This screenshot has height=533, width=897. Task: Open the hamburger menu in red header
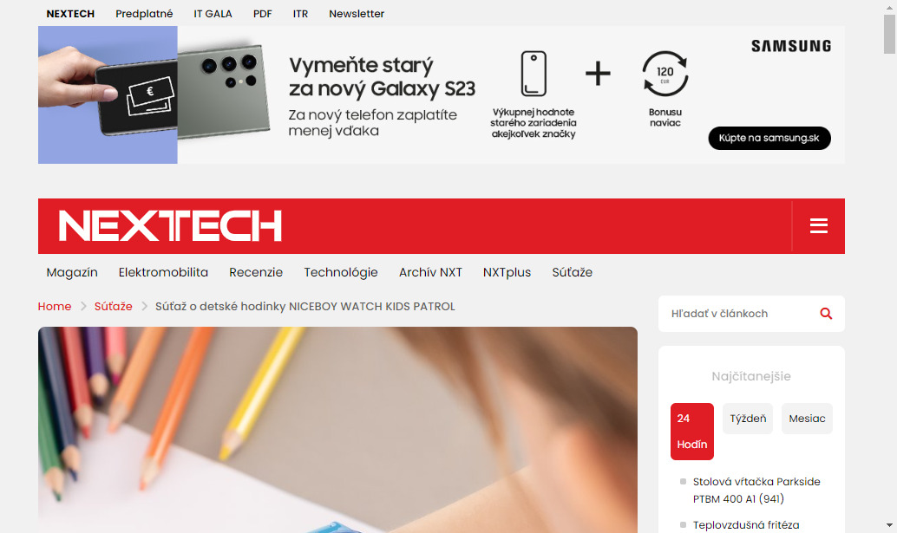[819, 225]
